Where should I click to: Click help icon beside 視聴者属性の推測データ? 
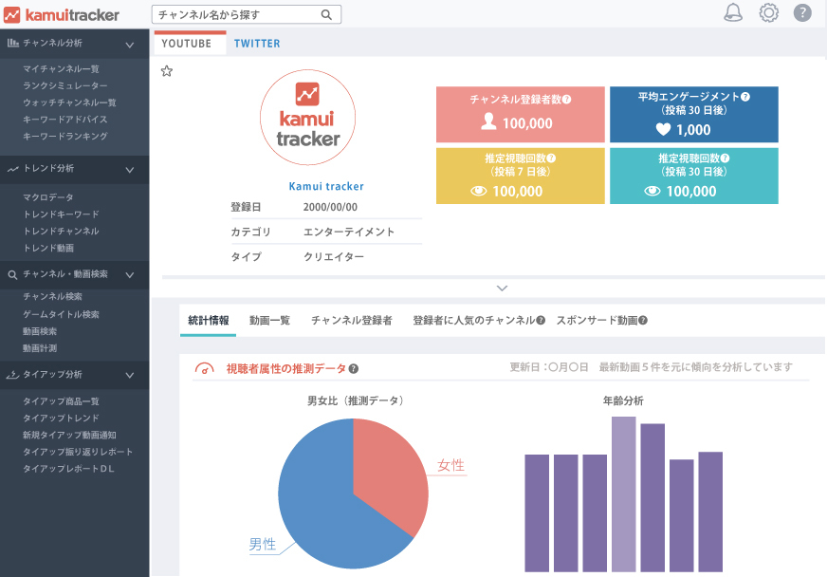point(354,369)
